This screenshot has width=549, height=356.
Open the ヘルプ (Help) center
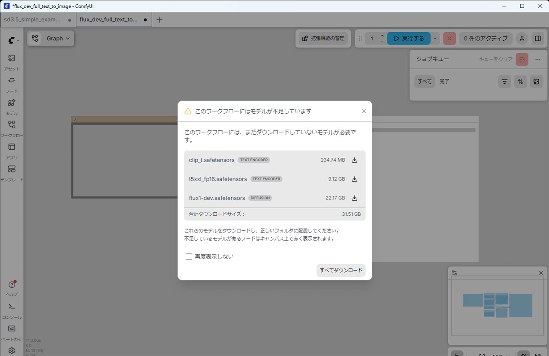(x=12, y=288)
